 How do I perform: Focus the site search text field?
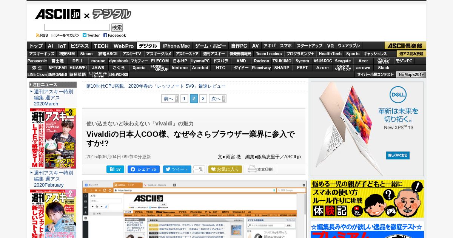click(77, 27)
